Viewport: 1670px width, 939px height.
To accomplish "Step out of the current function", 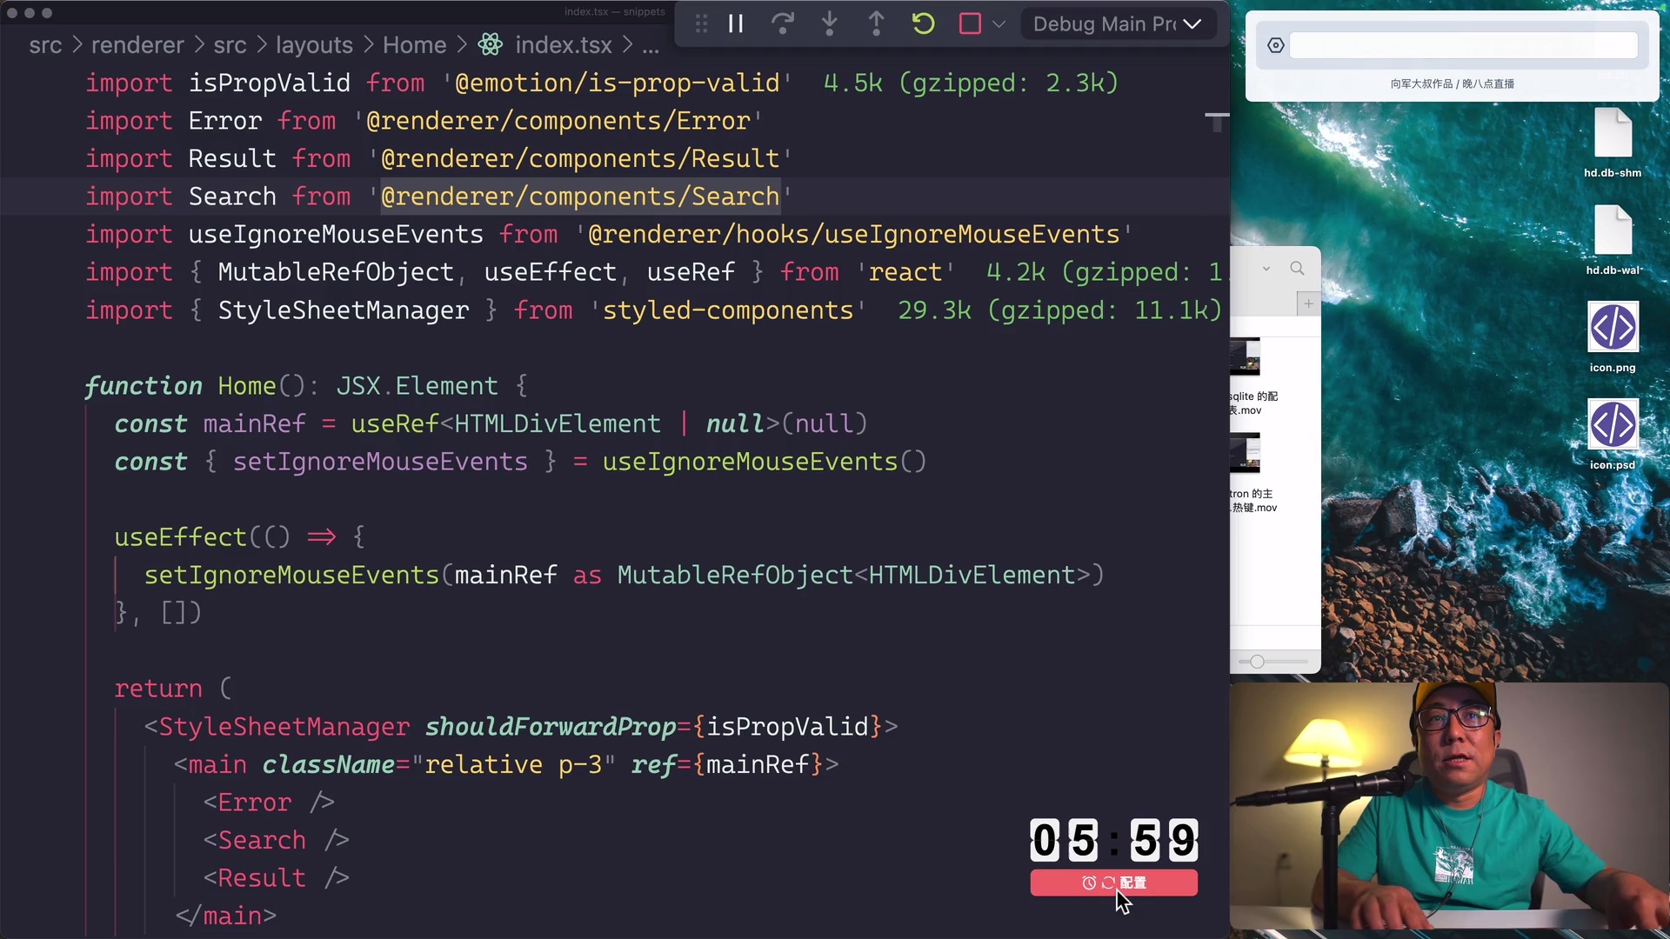I will 876,23.
